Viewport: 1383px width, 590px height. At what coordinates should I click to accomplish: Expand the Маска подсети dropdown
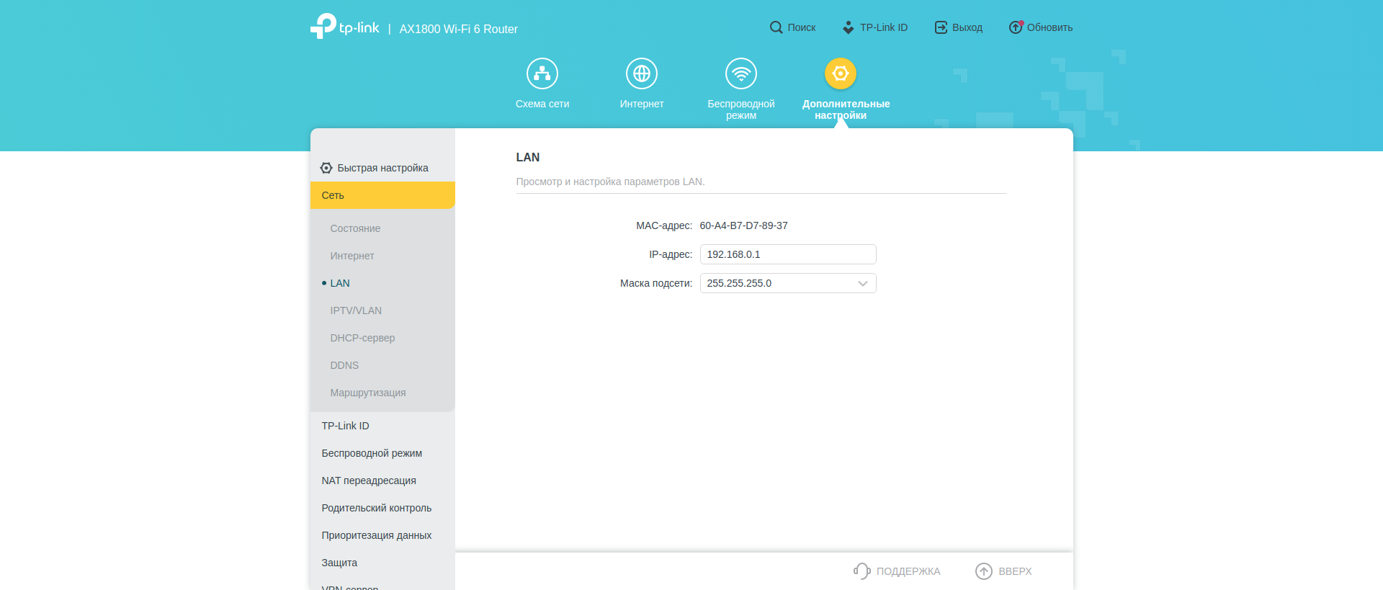click(788, 283)
